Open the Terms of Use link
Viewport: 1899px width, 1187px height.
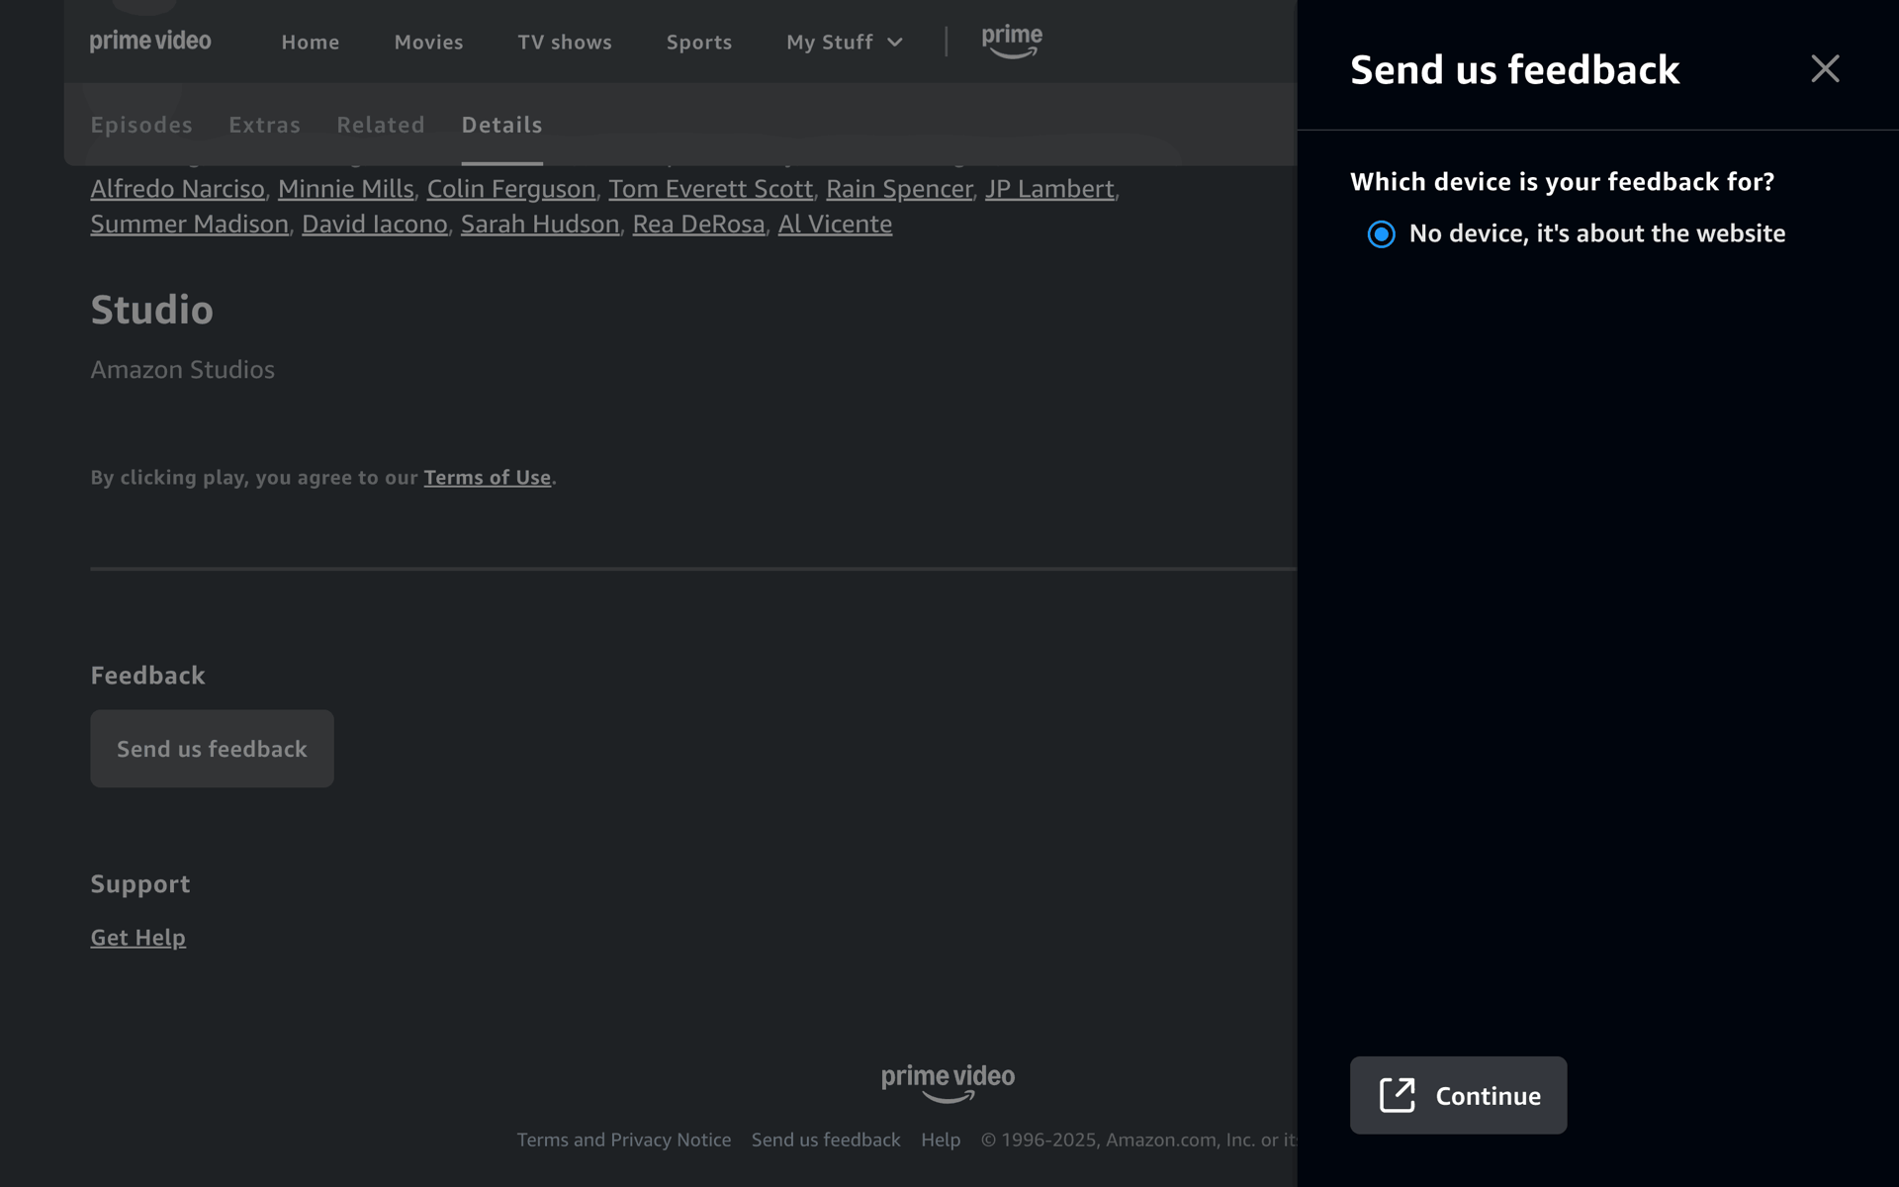[487, 477]
